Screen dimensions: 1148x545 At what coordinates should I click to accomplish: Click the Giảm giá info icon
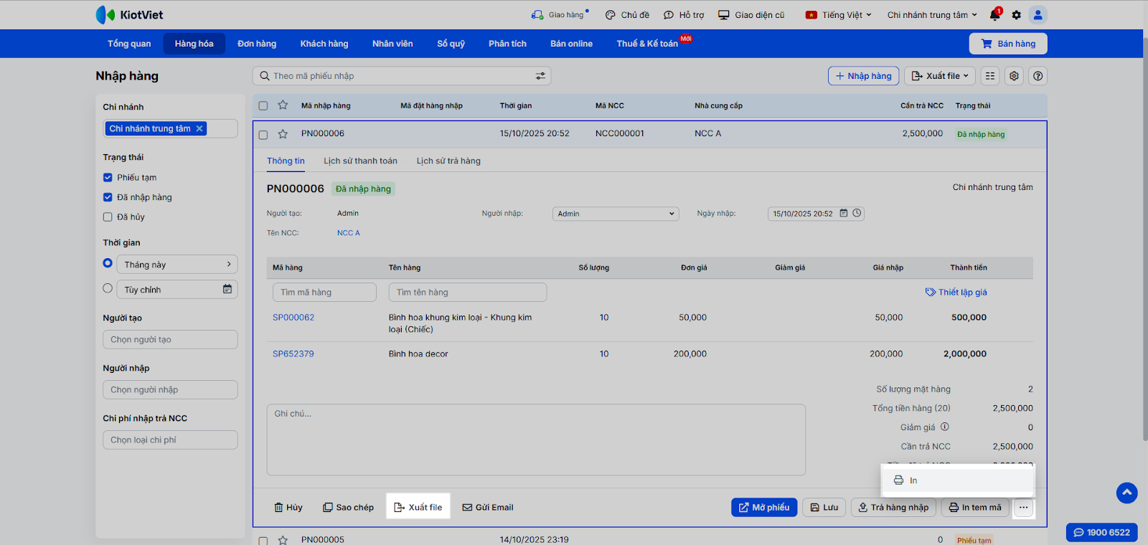coord(945,427)
